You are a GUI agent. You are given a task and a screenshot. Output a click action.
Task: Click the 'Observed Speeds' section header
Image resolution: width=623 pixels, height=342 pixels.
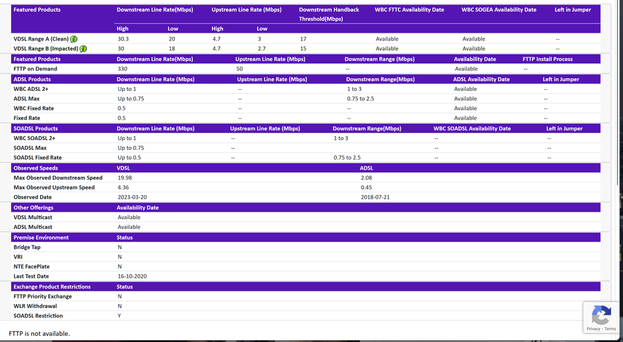pyautogui.click(x=36, y=168)
